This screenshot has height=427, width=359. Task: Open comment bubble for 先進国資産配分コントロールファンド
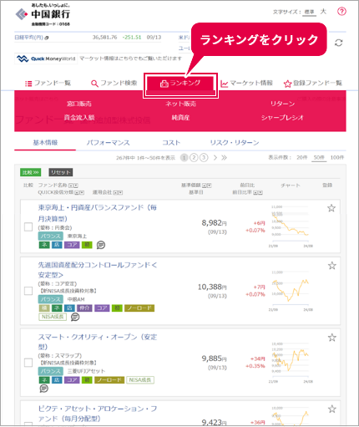coord(75,317)
